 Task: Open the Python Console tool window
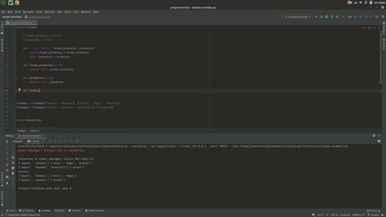[95, 210]
